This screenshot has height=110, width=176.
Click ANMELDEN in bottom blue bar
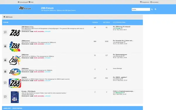pyautogui.click(x=7, y=108)
